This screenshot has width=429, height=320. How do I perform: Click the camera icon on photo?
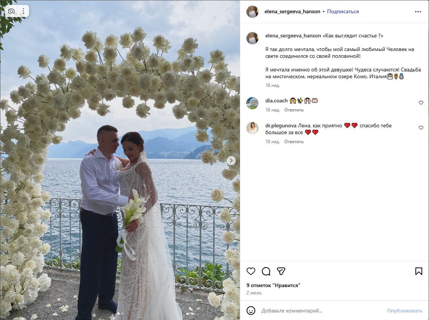pos(11,11)
